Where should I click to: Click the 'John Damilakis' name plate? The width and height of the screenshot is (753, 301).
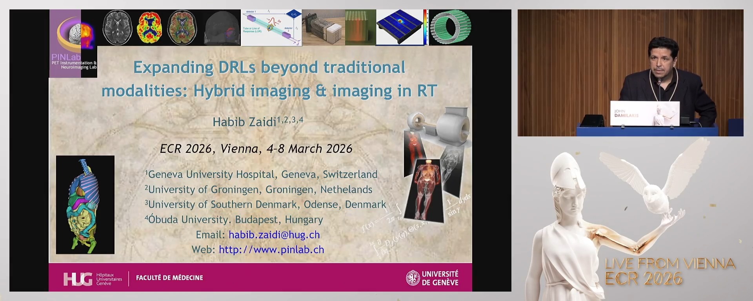pos(645,113)
